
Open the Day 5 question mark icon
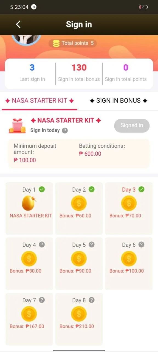(92, 244)
